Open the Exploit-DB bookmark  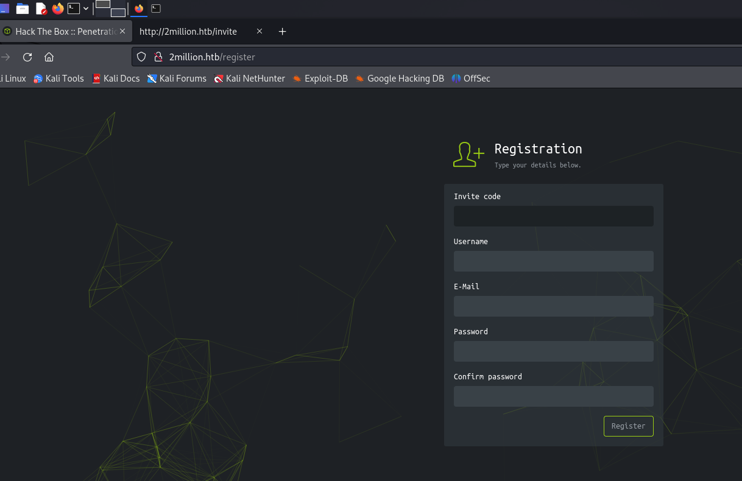pos(320,79)
